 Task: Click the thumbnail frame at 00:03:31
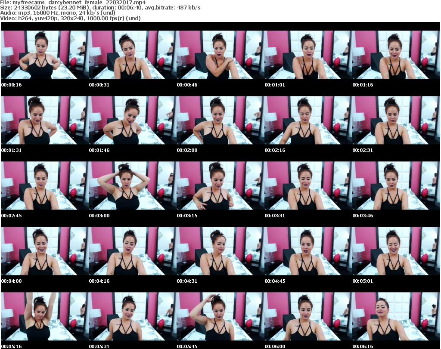pyautogui.click(x=308, y=186)
